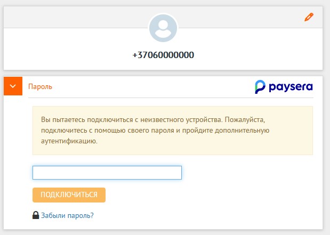This screenshot has width=330, height=235.
Task: Click the Paysera "P" logo symbol
Action: (x=260, y=86)
